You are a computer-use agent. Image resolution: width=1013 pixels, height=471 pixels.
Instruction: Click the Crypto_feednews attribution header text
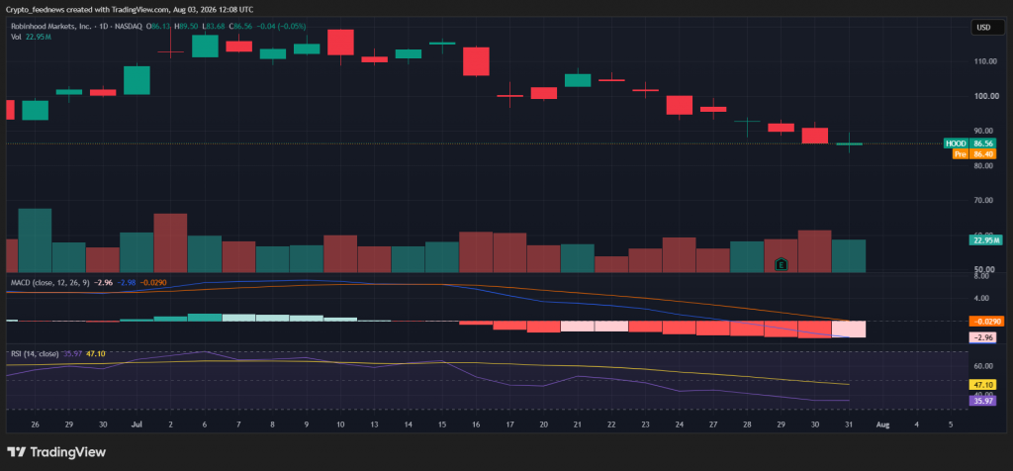(x=130, y=10)
